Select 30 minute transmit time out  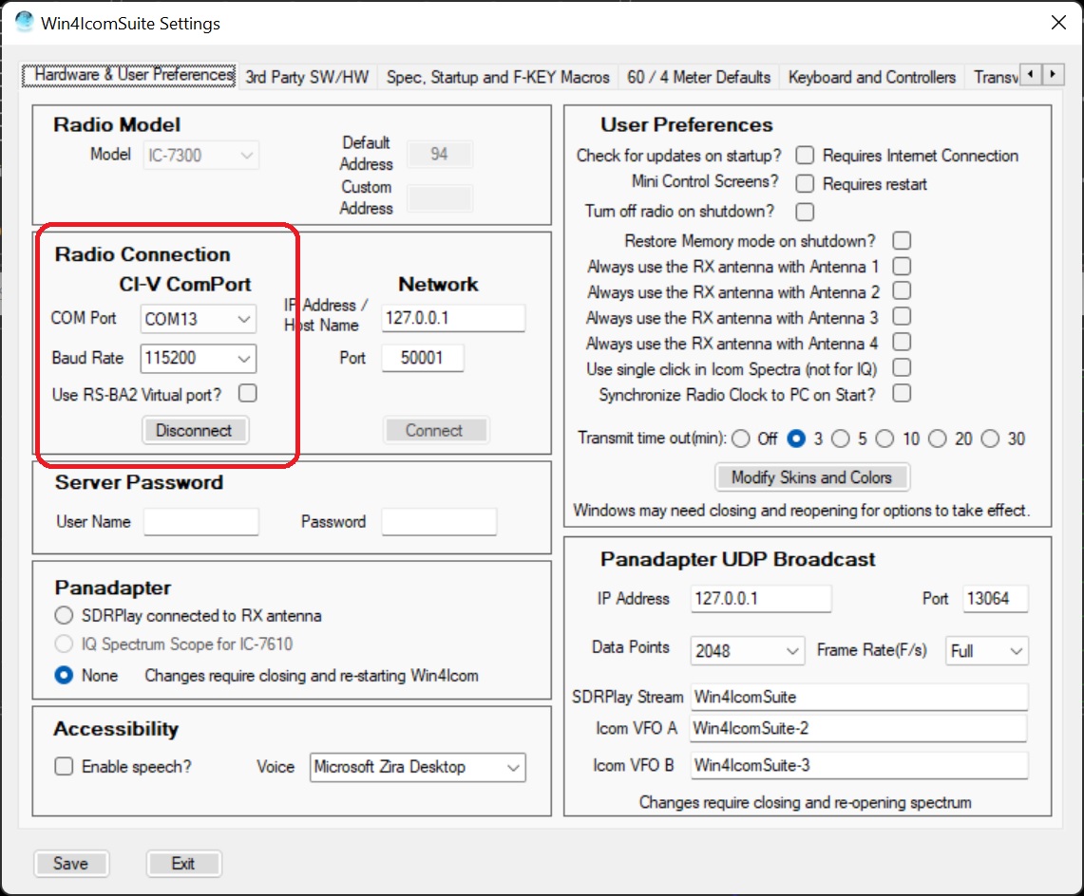pyautogui.click(x=990, y=439)
